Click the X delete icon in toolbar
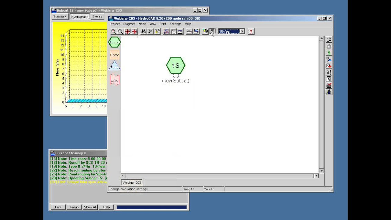This screenshot has width=391, height=220. [150, 31]
